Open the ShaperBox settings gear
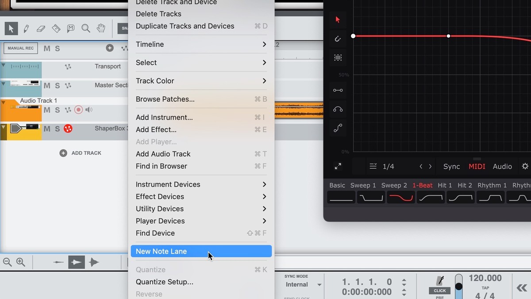This screenshot has width=531, height=299. click(525, 166)
